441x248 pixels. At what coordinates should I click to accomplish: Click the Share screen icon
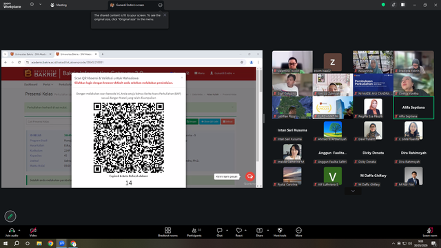point(259,230)
